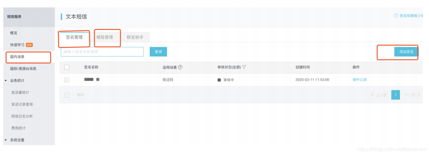Open the 签名和模板介绍 help link
The width and height of the screenshot is (429, 155).
click(411, 16)
